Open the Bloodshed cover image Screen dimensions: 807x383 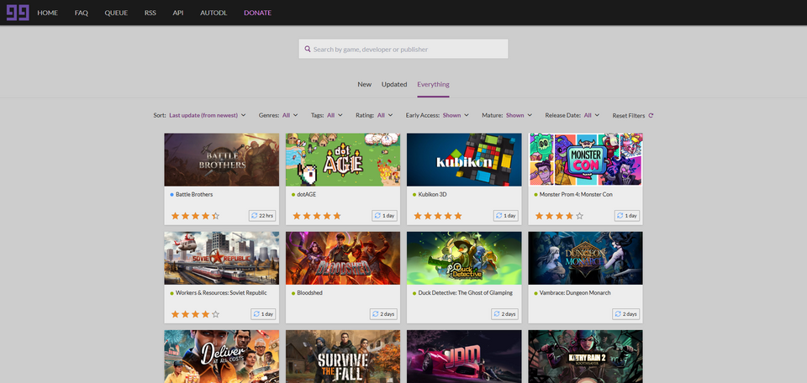(343, 258)
